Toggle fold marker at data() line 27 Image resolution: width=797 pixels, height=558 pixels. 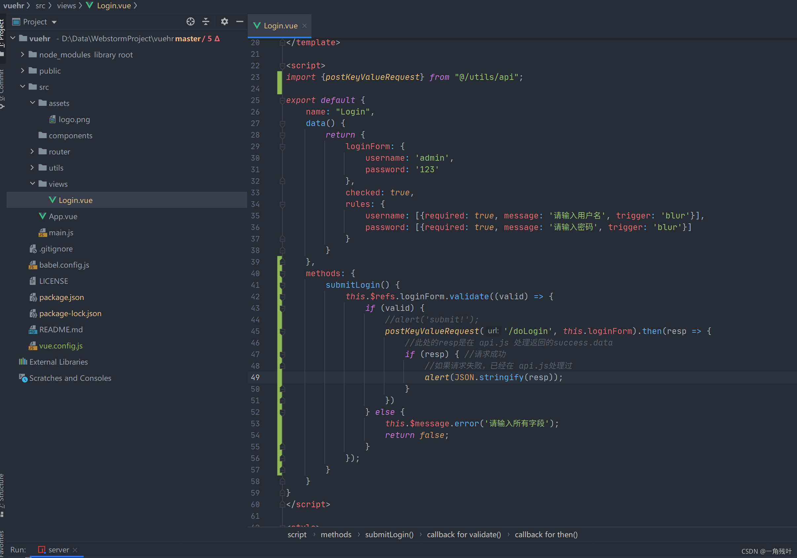coord(282,123)
